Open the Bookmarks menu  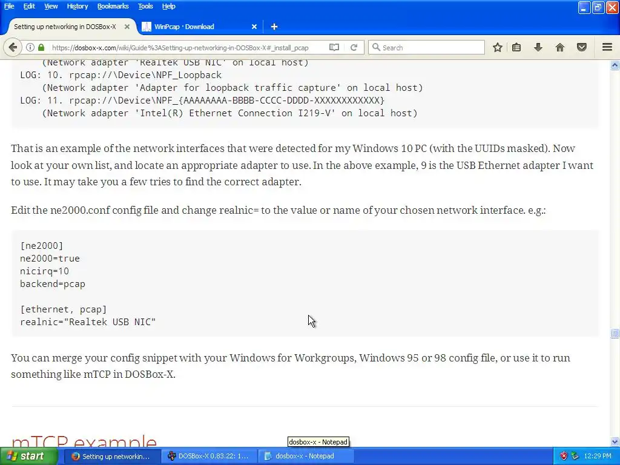tap(113, 6)
